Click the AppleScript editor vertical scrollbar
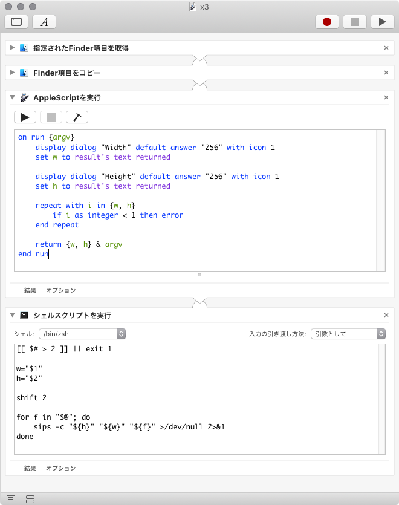The height and width of the screenshot is (505, 399). pos(381,200)
